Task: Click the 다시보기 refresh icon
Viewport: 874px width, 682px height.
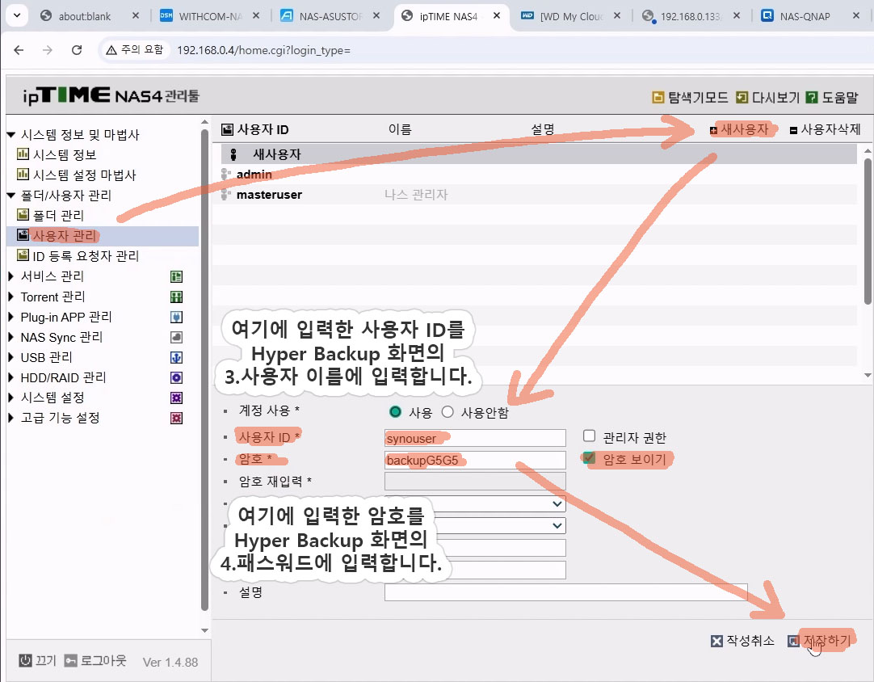Action: tap(742, 98)
